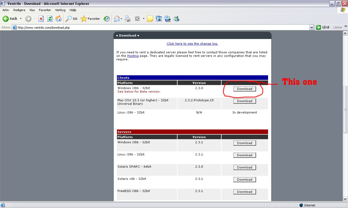Click 'Linux i386 - 32bit' client platform text
Image resolution: width=348 pixels, height=208 pixels.
click(x=131, y=112)
